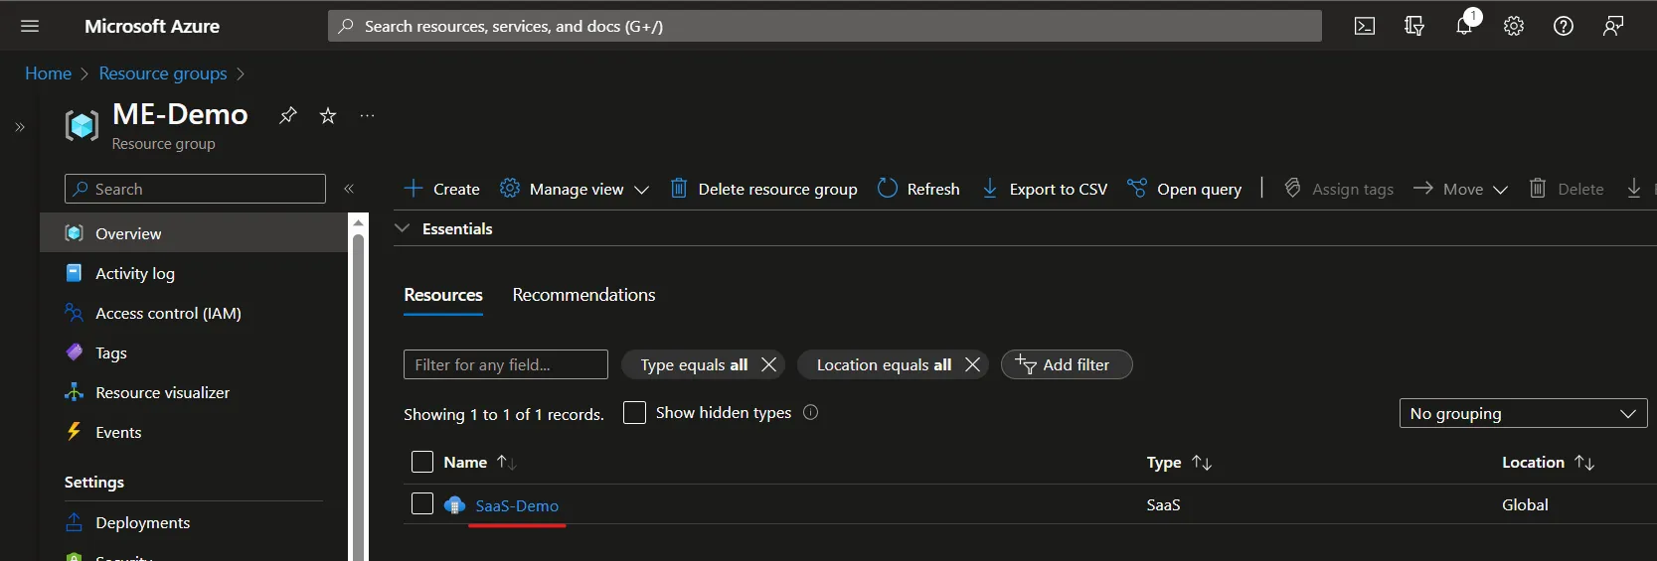Click the Global location cell

1525,504
